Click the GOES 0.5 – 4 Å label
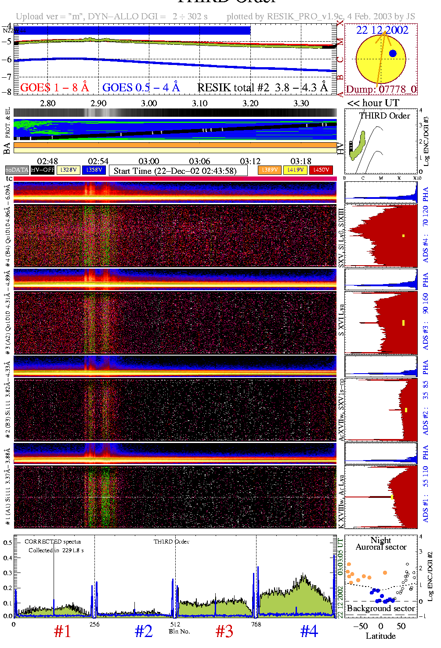Viewport: 441px width, 648px height. (x=141, y=87)
